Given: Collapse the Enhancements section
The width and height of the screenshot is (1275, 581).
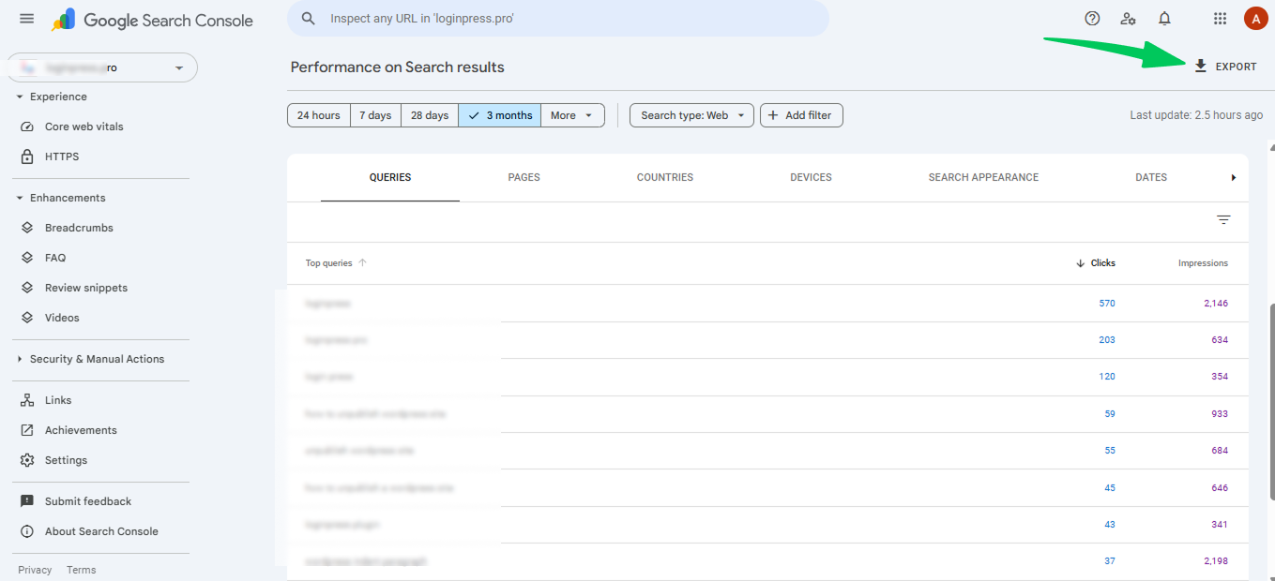Looking at the screenshot, I should 20,198.
